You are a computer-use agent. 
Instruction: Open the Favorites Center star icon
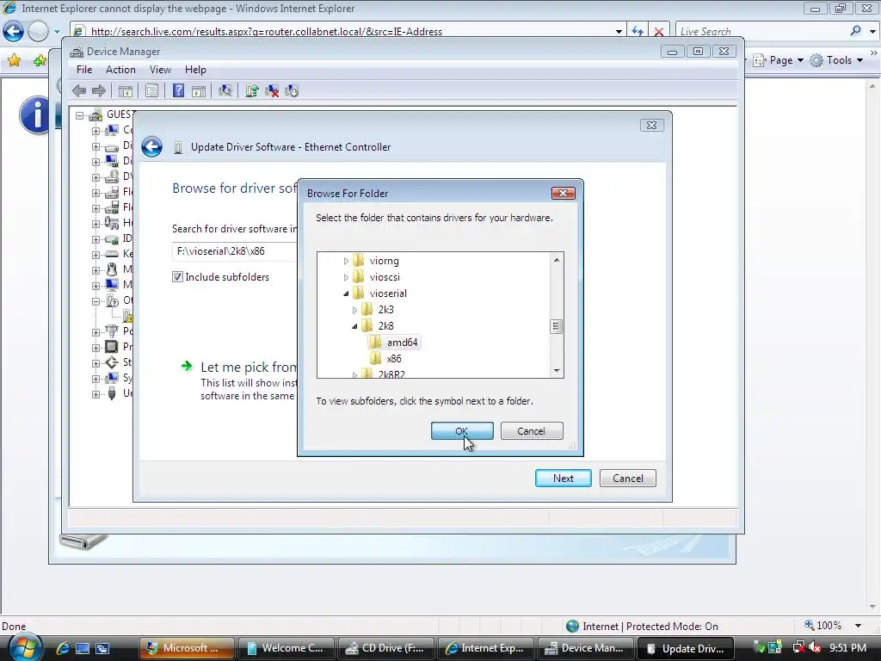[x=14, y=60]
